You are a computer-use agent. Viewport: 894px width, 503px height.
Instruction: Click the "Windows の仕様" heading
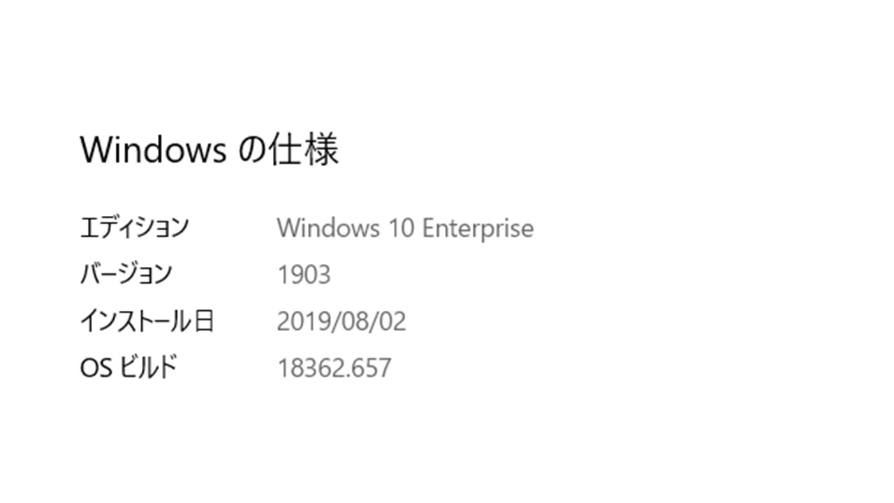(x=210, y=150)
